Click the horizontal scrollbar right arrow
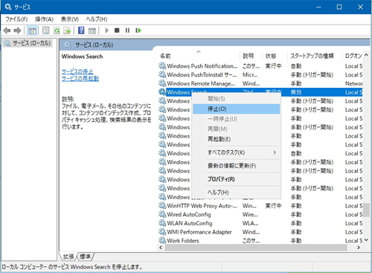The width and height of the screenshot is (372, 273). click(x=359, y=247)
